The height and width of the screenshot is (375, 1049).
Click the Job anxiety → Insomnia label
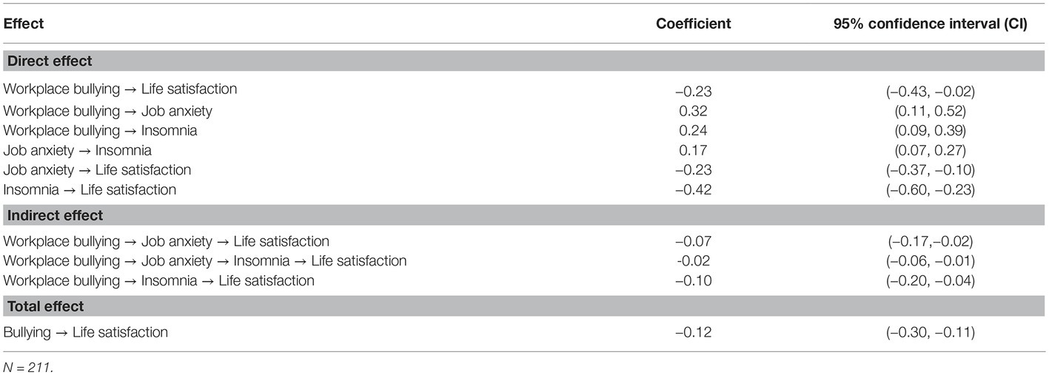78,150
